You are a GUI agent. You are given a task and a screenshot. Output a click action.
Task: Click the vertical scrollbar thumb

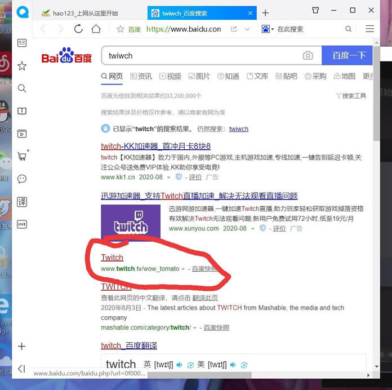tap(376, 94)
